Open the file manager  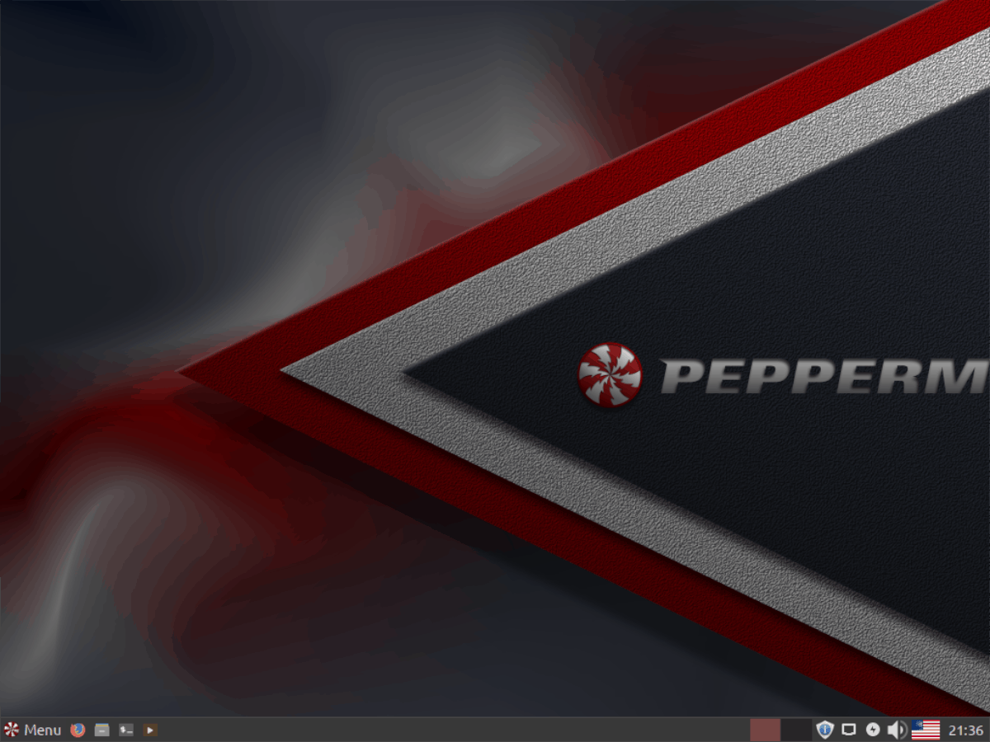tap(102, 730)
